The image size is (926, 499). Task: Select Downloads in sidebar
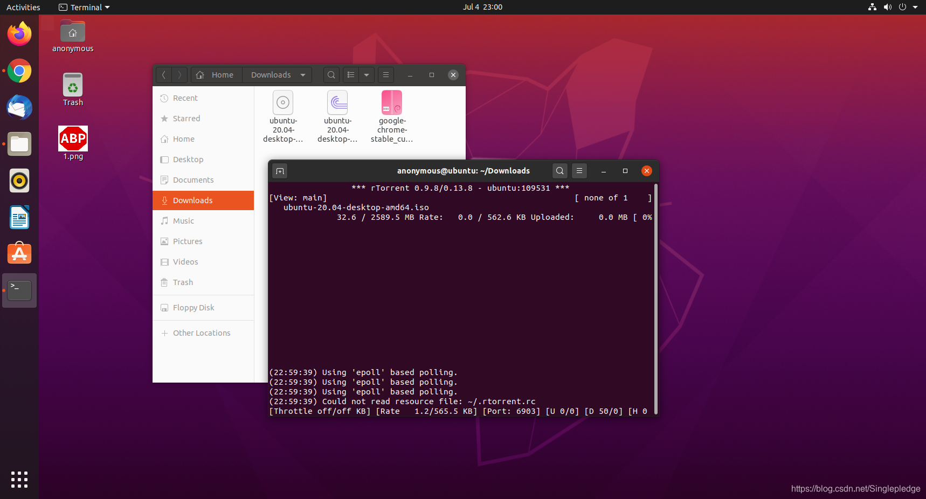point(203,200)
